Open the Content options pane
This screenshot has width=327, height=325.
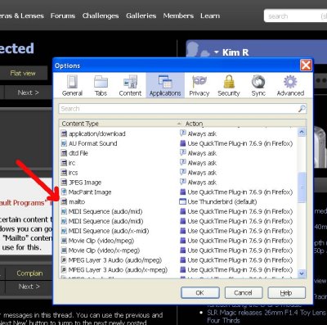click(130, 86)
